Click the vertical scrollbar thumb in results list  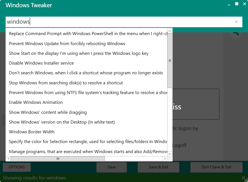pyautogui.click(x=170, y=60)
